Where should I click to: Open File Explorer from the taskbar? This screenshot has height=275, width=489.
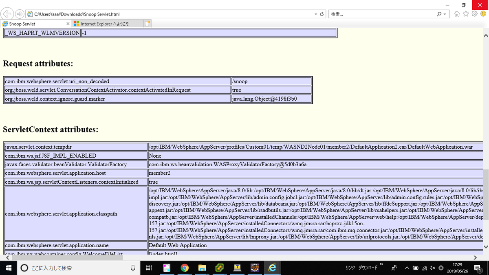point(202,268)
